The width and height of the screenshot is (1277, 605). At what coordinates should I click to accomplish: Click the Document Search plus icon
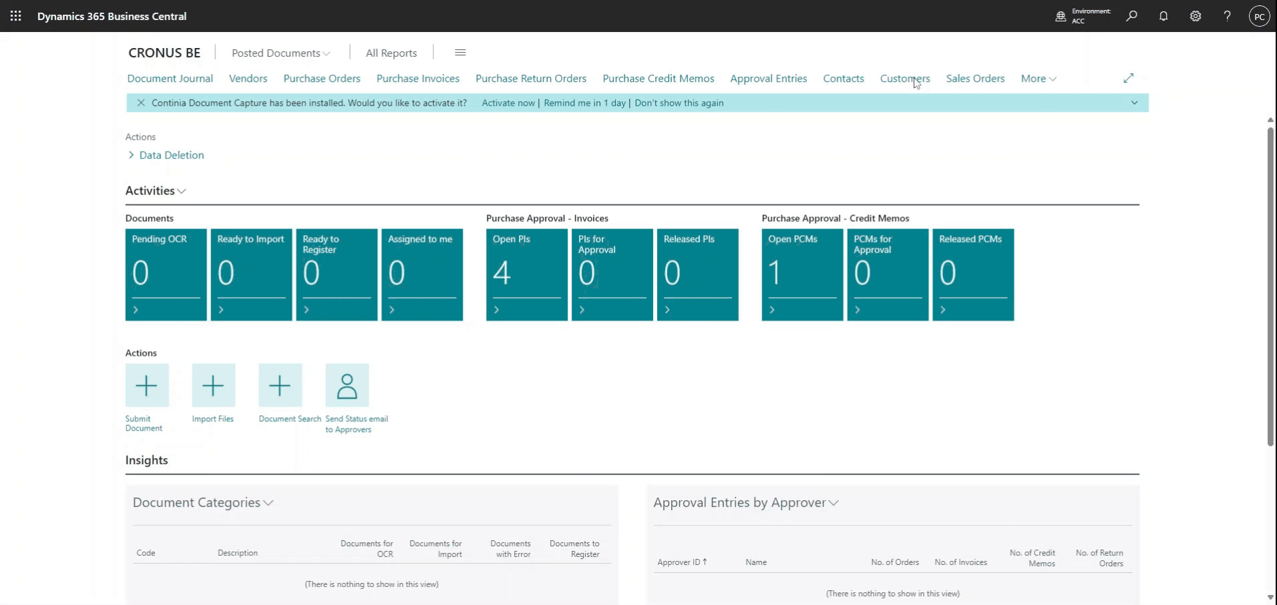pos(281,385)
